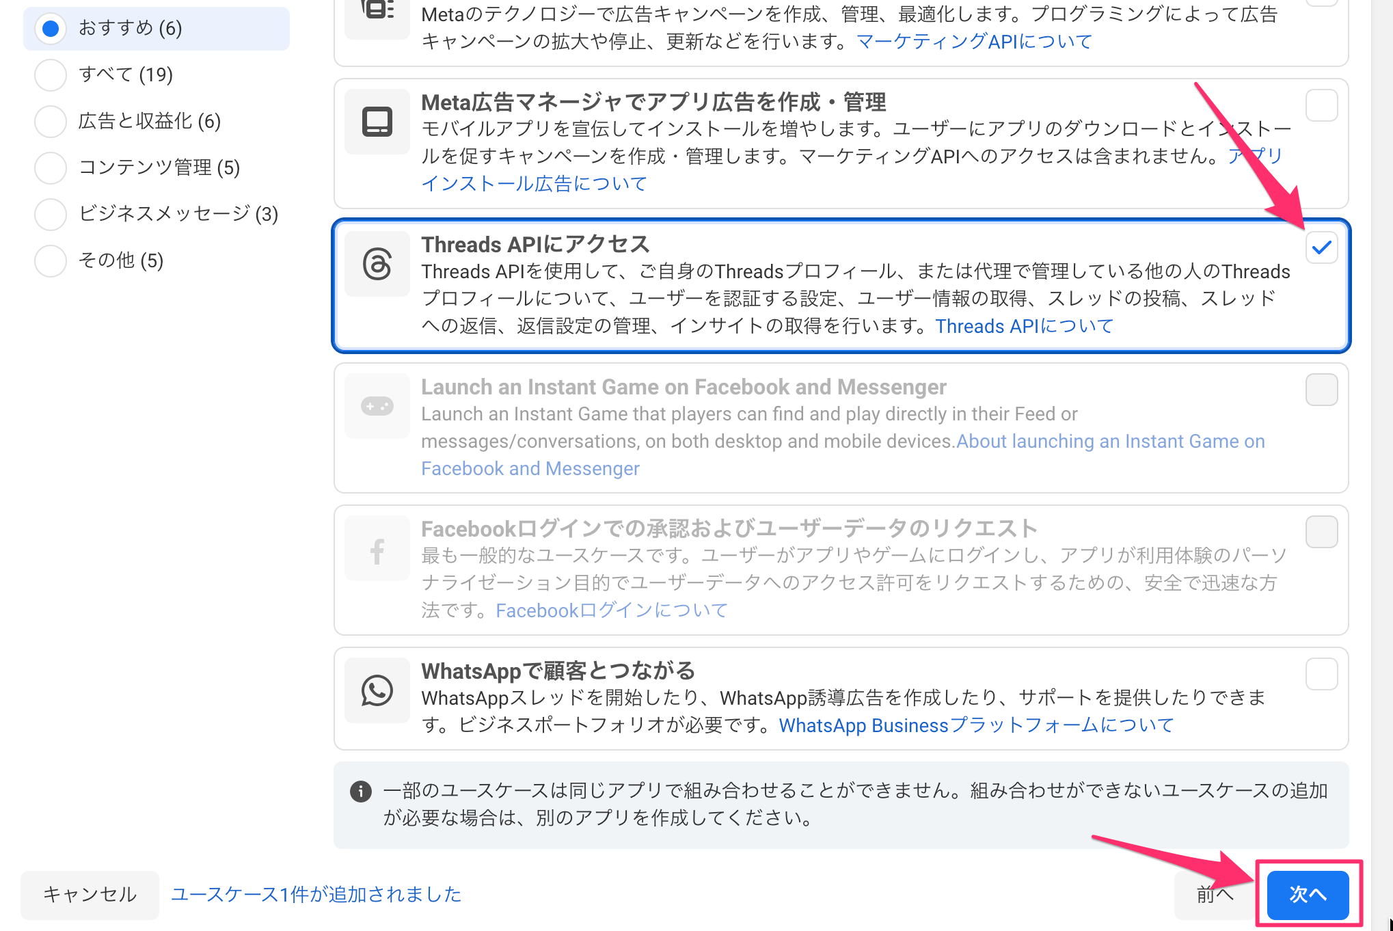The width and height of the screenshot is (1393, 931).
Task: Select the その他 (5) filter
Action: (51, 260)
